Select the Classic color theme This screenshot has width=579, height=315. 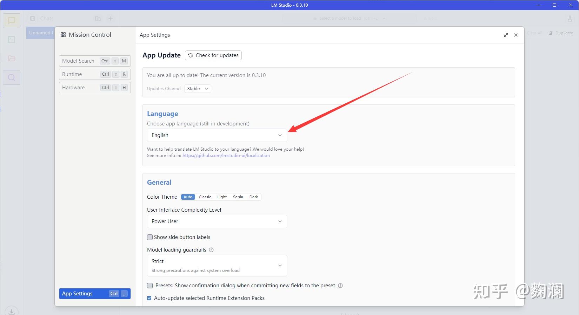pos(205,197)
